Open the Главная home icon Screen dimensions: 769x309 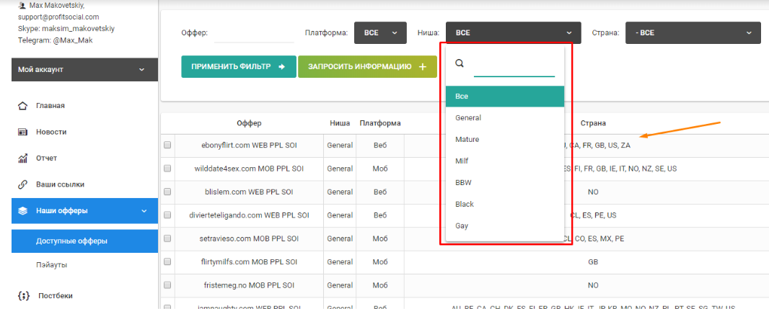pyautogui.click(x=22, y=106)
